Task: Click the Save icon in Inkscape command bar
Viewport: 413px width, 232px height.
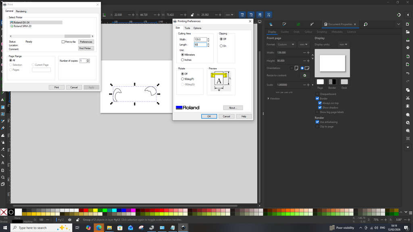Action: click(408, 40)
